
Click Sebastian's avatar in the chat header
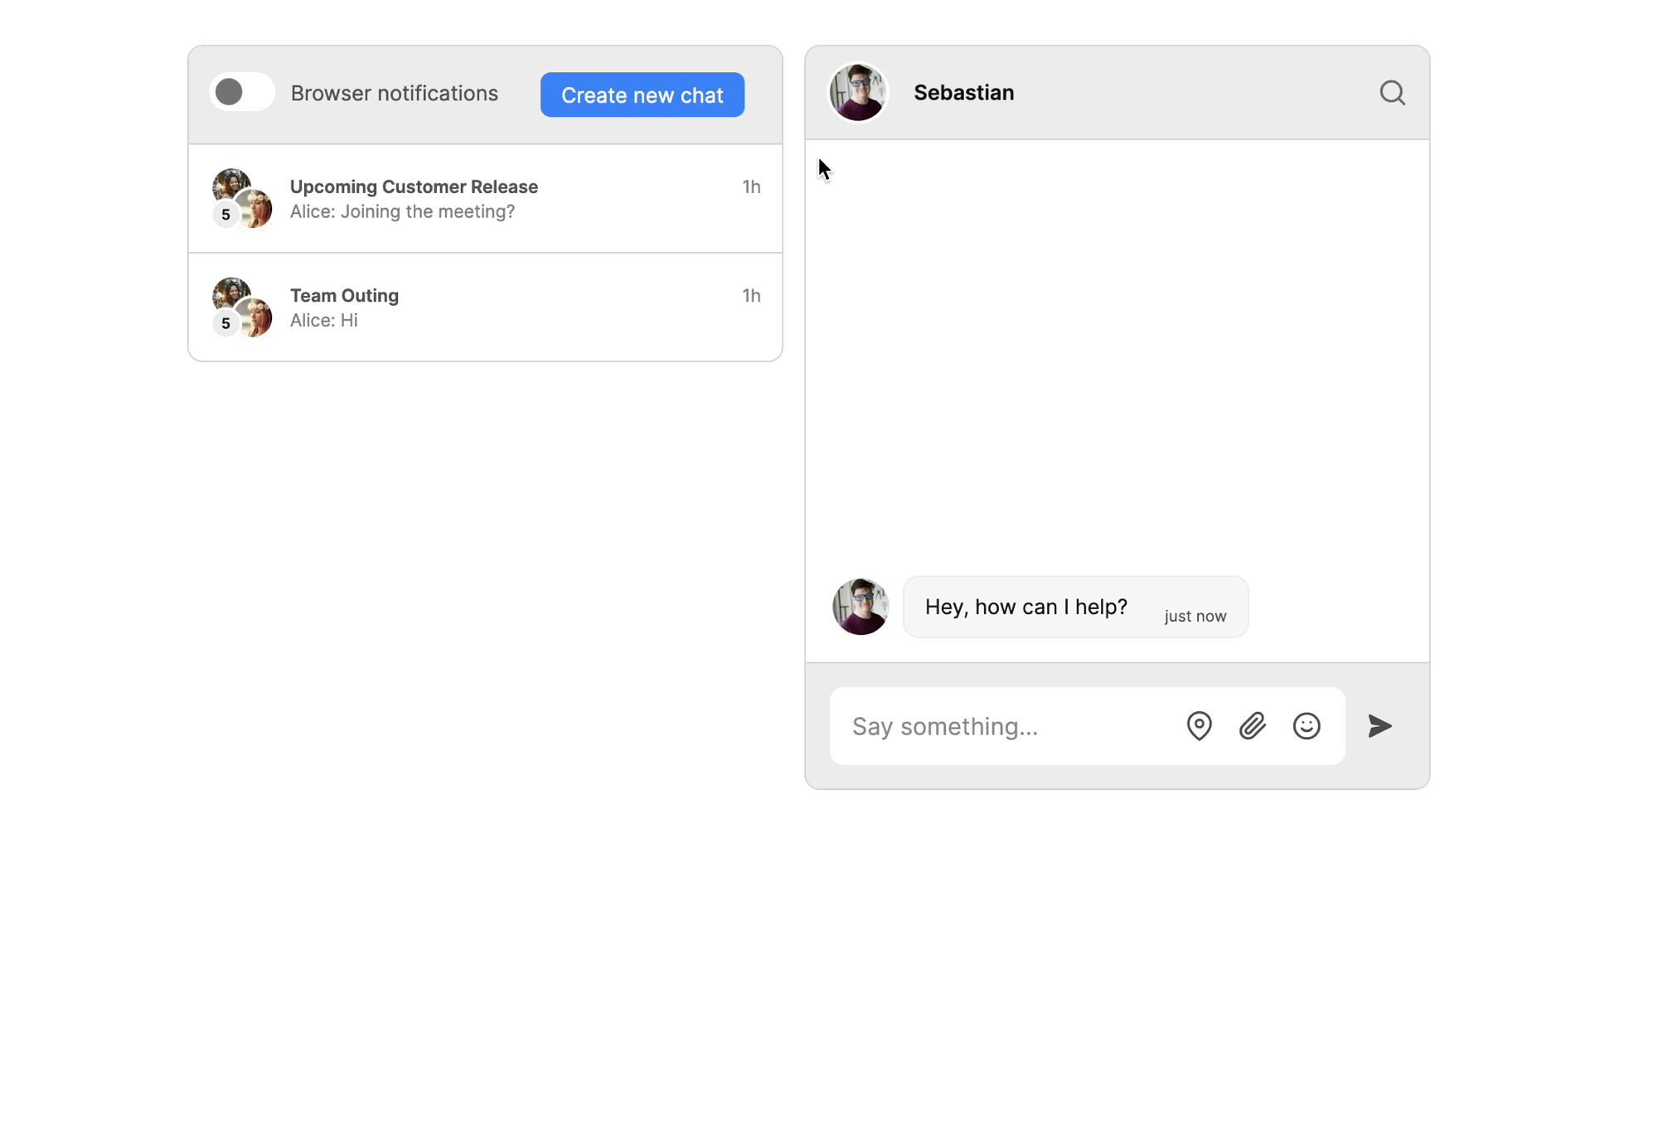tap(858, 92)
